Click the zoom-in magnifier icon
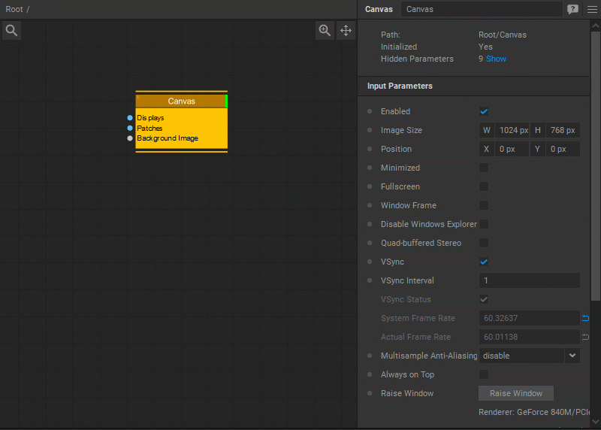 pos(325,30)
